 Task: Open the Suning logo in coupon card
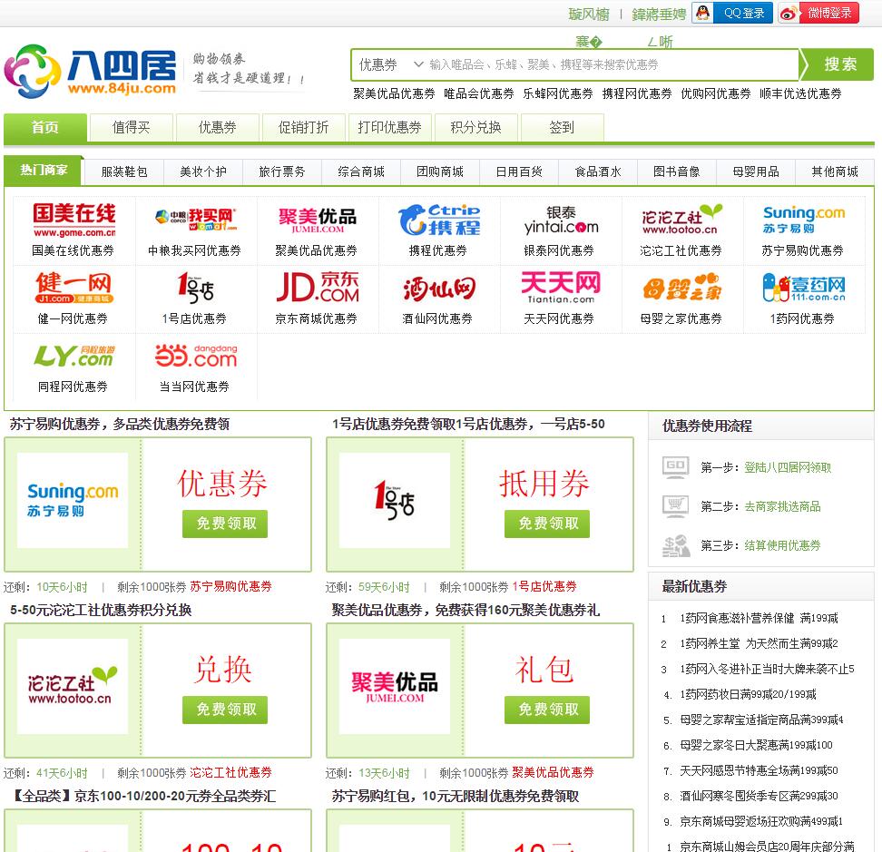tap(73, 500)
